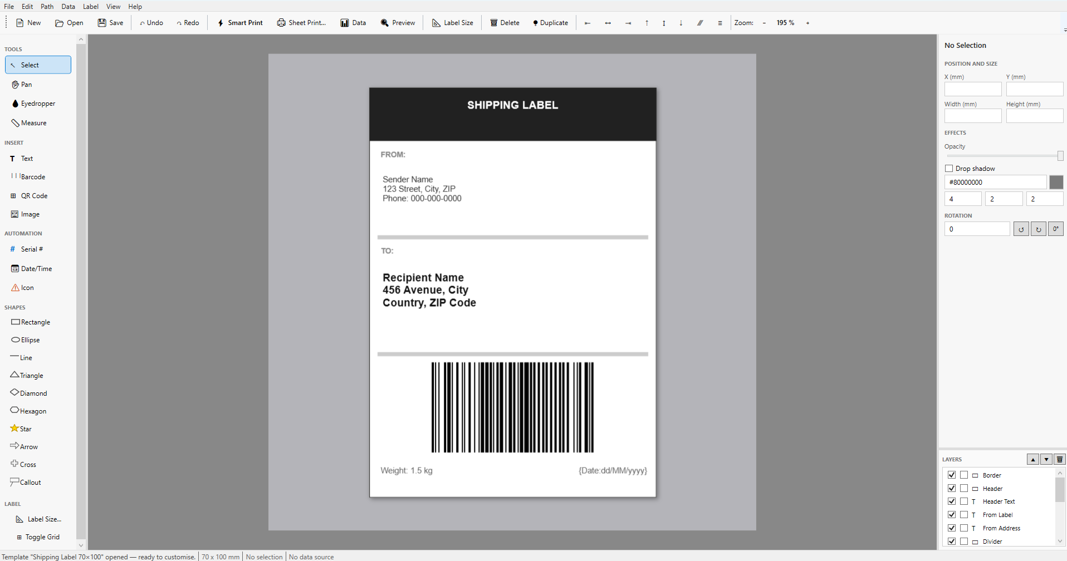Align selection to top edge
The width and height of the screenshot is (1067, 561).
[647, 23]
